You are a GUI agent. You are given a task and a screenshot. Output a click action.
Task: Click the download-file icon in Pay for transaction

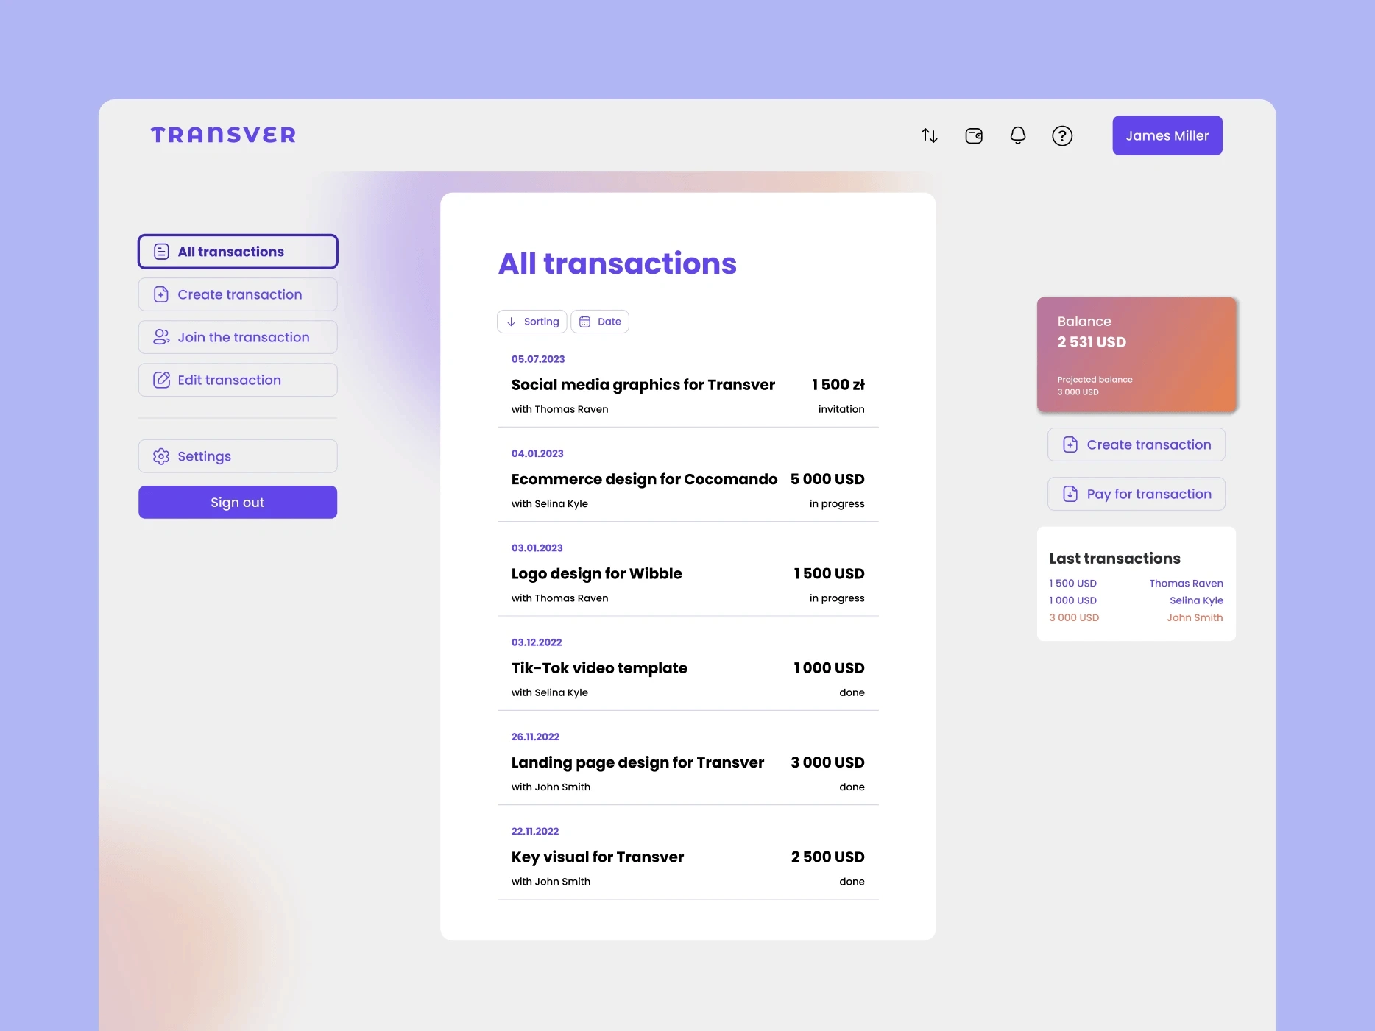click(x=1070, y=494)
